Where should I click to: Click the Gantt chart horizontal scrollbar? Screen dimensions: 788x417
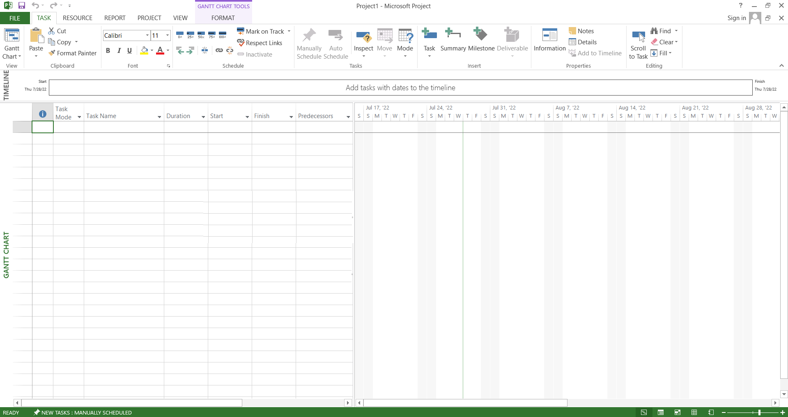(465, 403)
